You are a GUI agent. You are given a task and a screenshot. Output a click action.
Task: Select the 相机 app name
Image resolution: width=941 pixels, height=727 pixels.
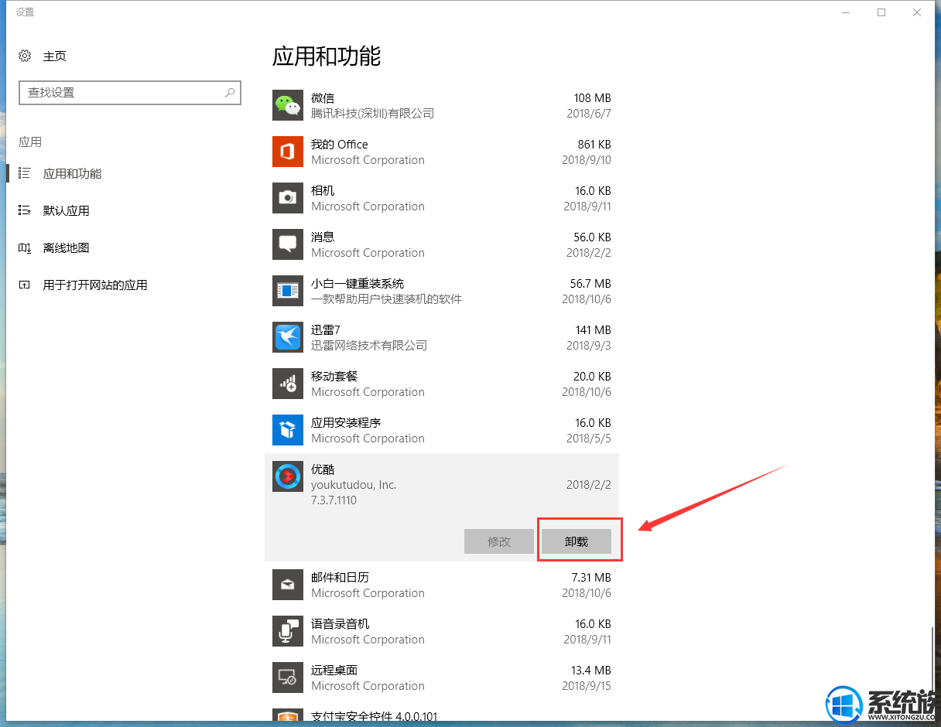[x=323, y=190]
